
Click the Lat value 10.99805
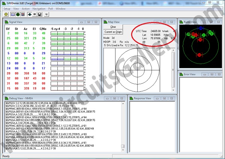pos(155,35)
